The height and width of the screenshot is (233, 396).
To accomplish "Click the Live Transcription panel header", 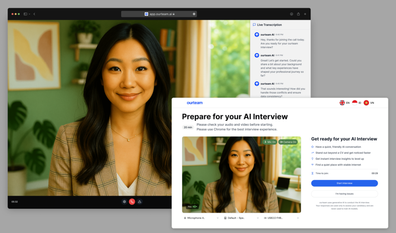I will (x=269, y=25).
